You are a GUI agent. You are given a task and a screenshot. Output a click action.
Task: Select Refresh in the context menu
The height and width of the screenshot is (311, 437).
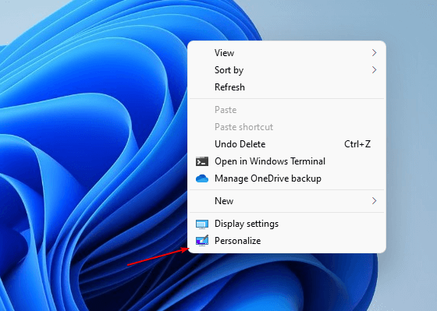coord(286,87)
